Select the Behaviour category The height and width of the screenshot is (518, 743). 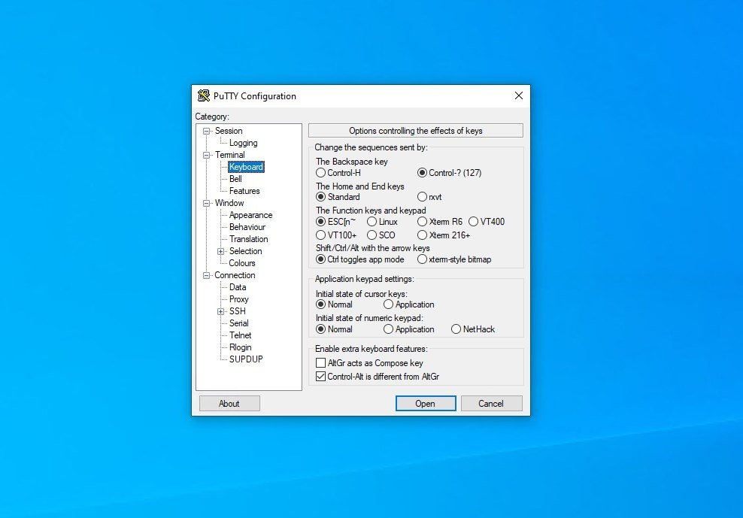(x=247, y=227)
